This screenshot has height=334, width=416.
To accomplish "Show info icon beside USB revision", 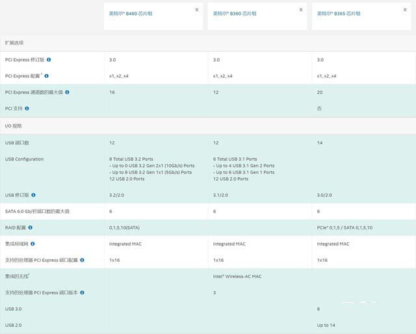I will coord(33,195).
